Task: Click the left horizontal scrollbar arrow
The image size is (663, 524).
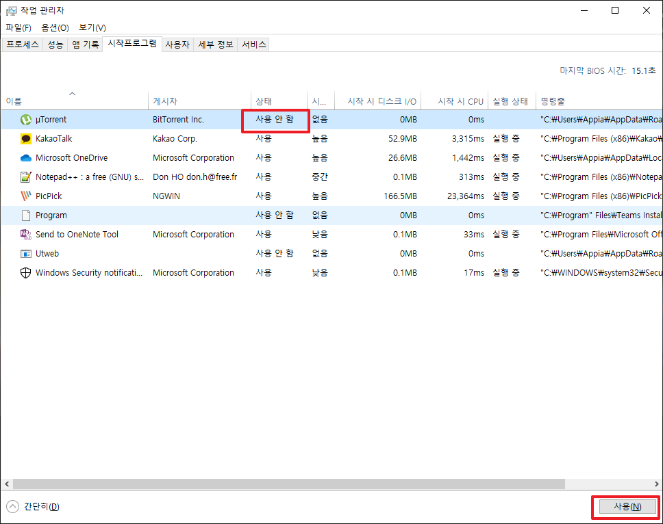Action: 7,484
